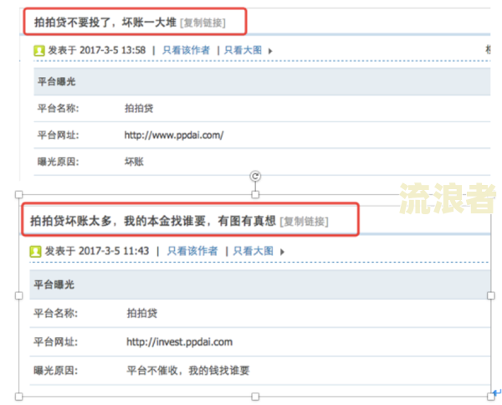Open 只看大图 in the 13:58 post
The height and width of the screenshot is (405, 502).
coord(243,50)
